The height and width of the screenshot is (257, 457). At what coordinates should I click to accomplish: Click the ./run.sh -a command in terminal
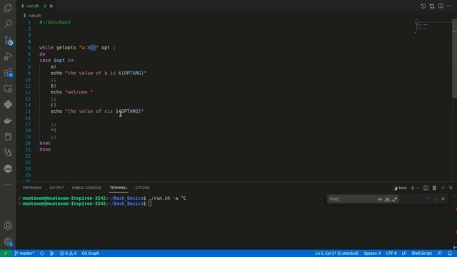[168, 198]
